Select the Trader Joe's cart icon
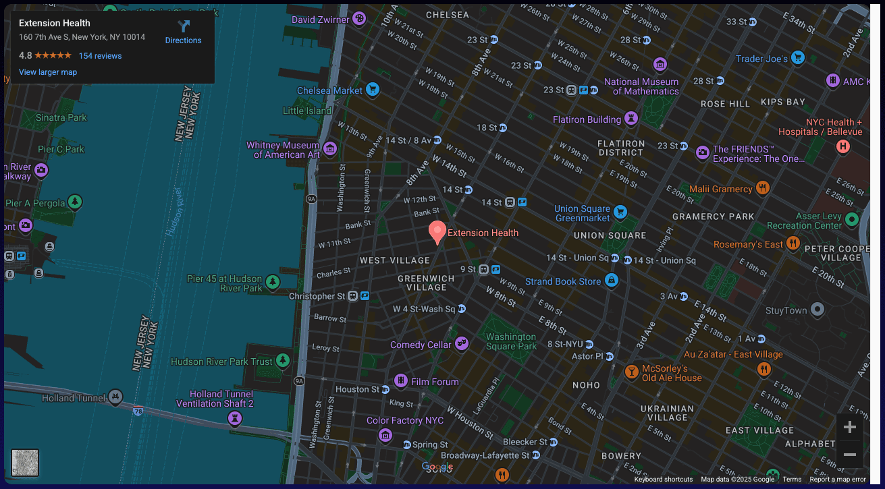 coord(798,57)
